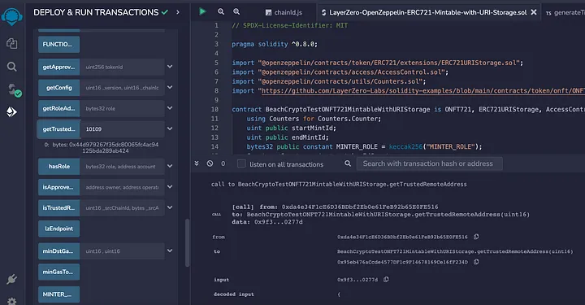Click the pragma solidity ^0.8.0 line
The height and width of the screenshot is (305, 585).
[x=275, y=44]
